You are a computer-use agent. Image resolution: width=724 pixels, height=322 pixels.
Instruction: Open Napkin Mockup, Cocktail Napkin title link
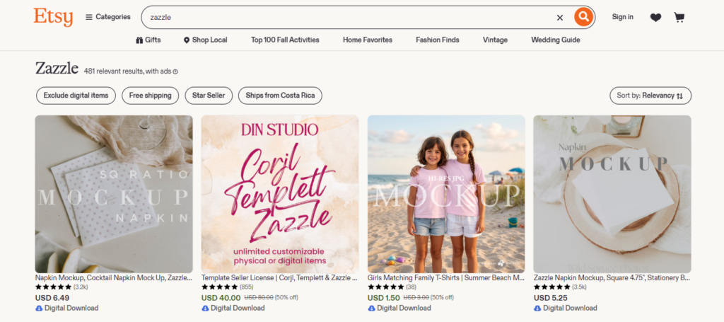tap(114, 278)
